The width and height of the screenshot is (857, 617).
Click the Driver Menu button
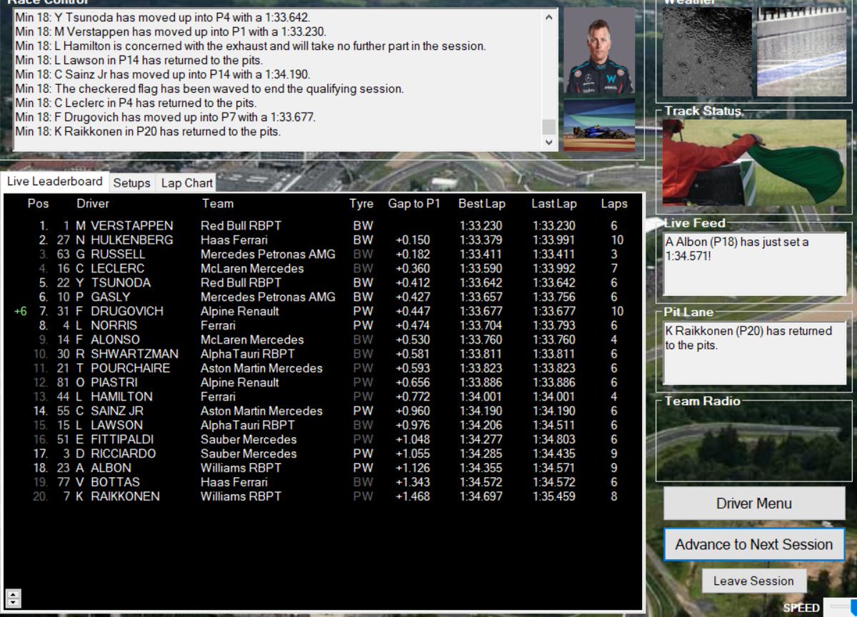click(x=754, y=504)
